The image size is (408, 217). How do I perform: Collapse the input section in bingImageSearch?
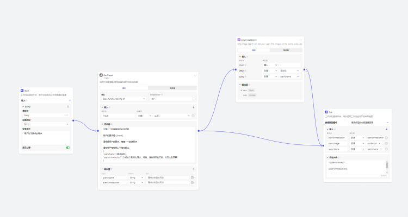point(240,56)
